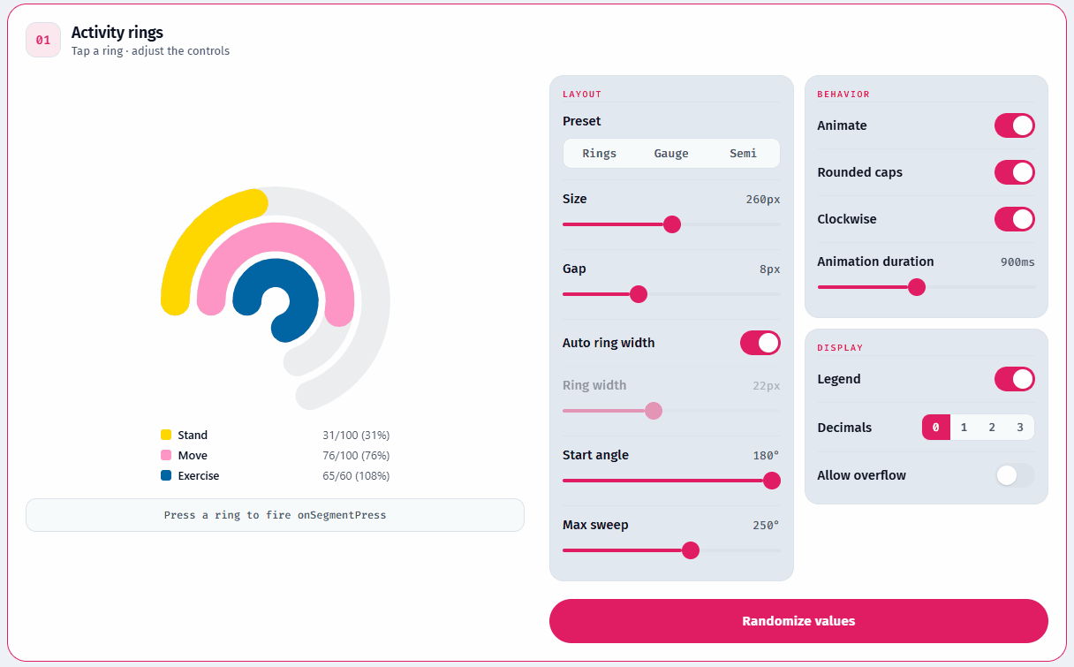1074x667 pixels.
Task: Click the Move value 76/100 (76%)
Action: coord(356,455)
